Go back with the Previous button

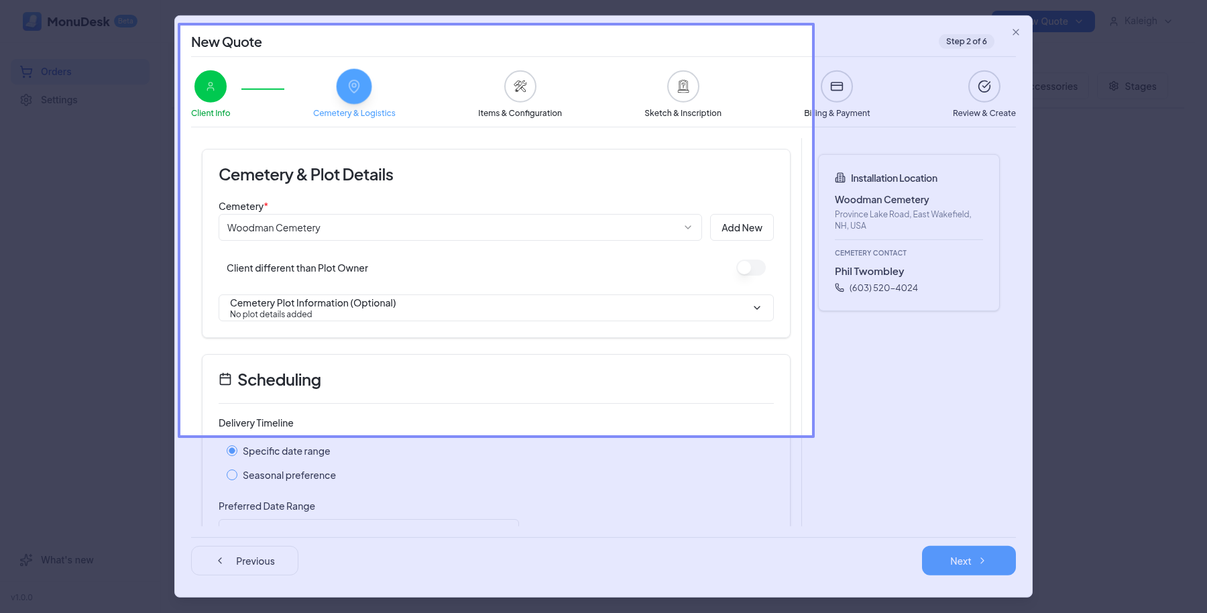coord(245,561)
